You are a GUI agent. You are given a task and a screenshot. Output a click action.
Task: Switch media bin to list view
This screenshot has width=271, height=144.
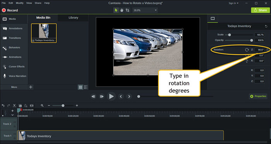86,87
